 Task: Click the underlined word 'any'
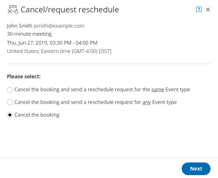(147, 102)
